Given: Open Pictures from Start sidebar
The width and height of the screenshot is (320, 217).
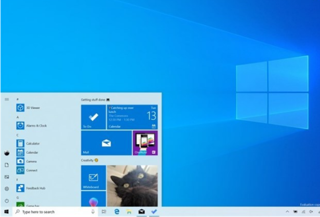Looking at the screenshot, I should (x=7, y=177).
